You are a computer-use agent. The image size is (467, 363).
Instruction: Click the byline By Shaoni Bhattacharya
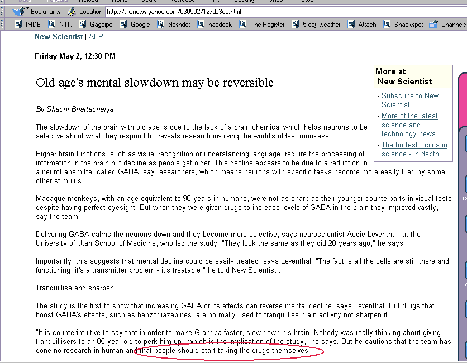click(x=75, y=109)
